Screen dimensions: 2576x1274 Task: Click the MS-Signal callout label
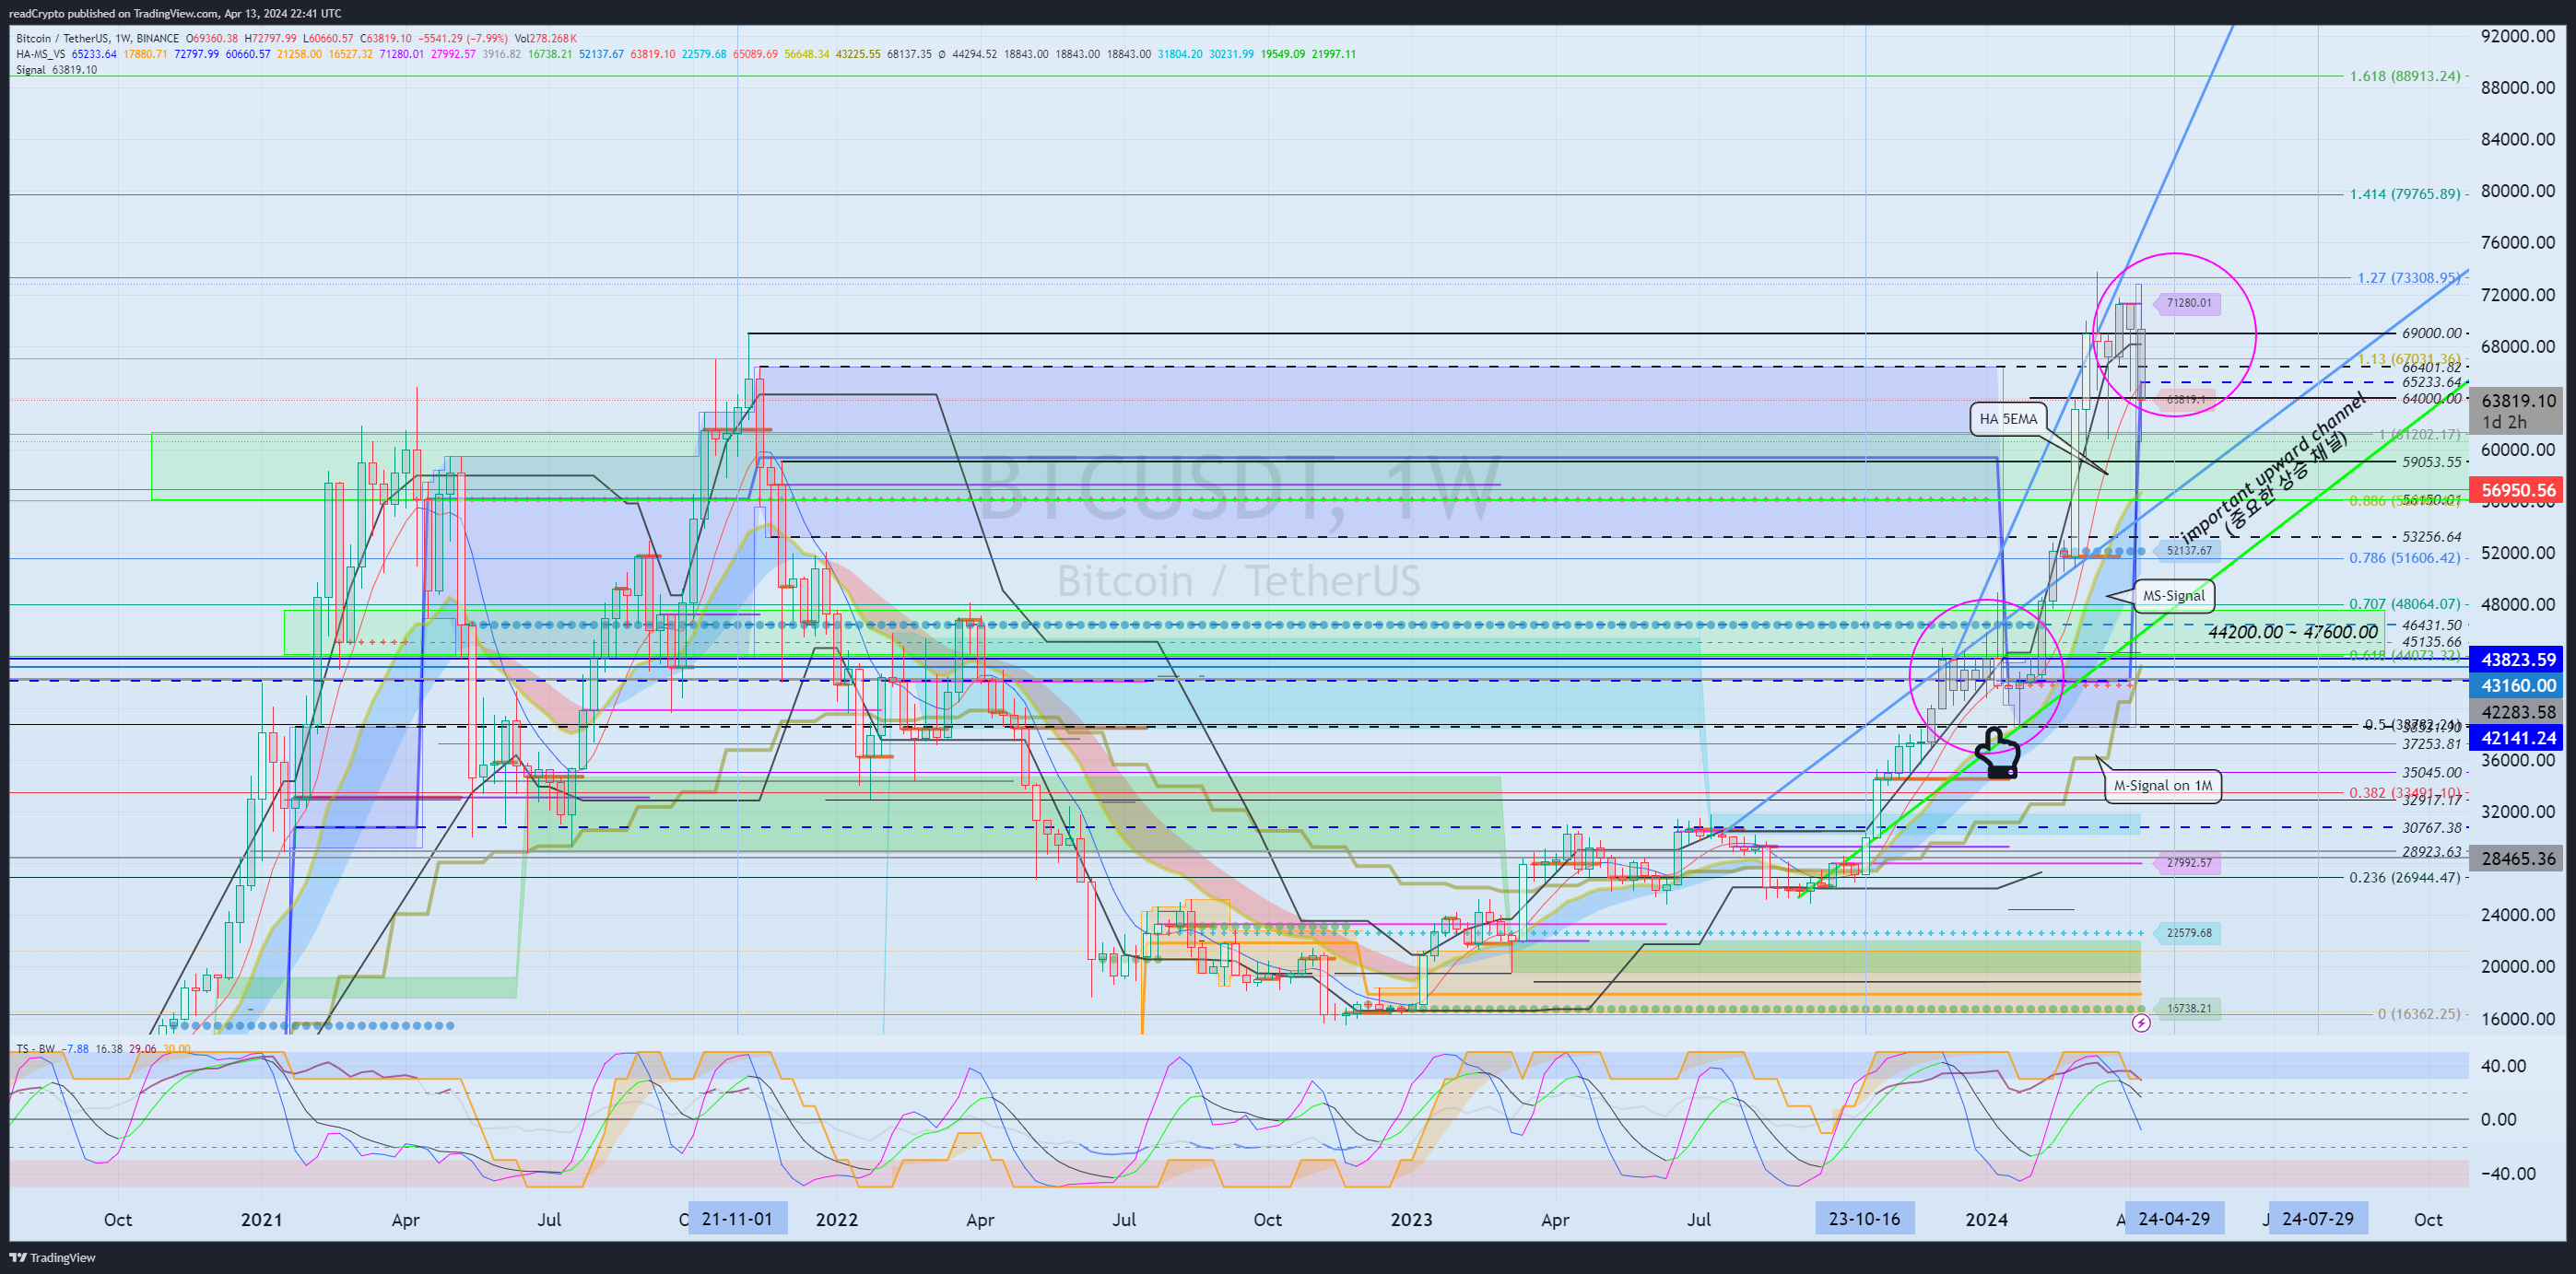[2173, 595]
